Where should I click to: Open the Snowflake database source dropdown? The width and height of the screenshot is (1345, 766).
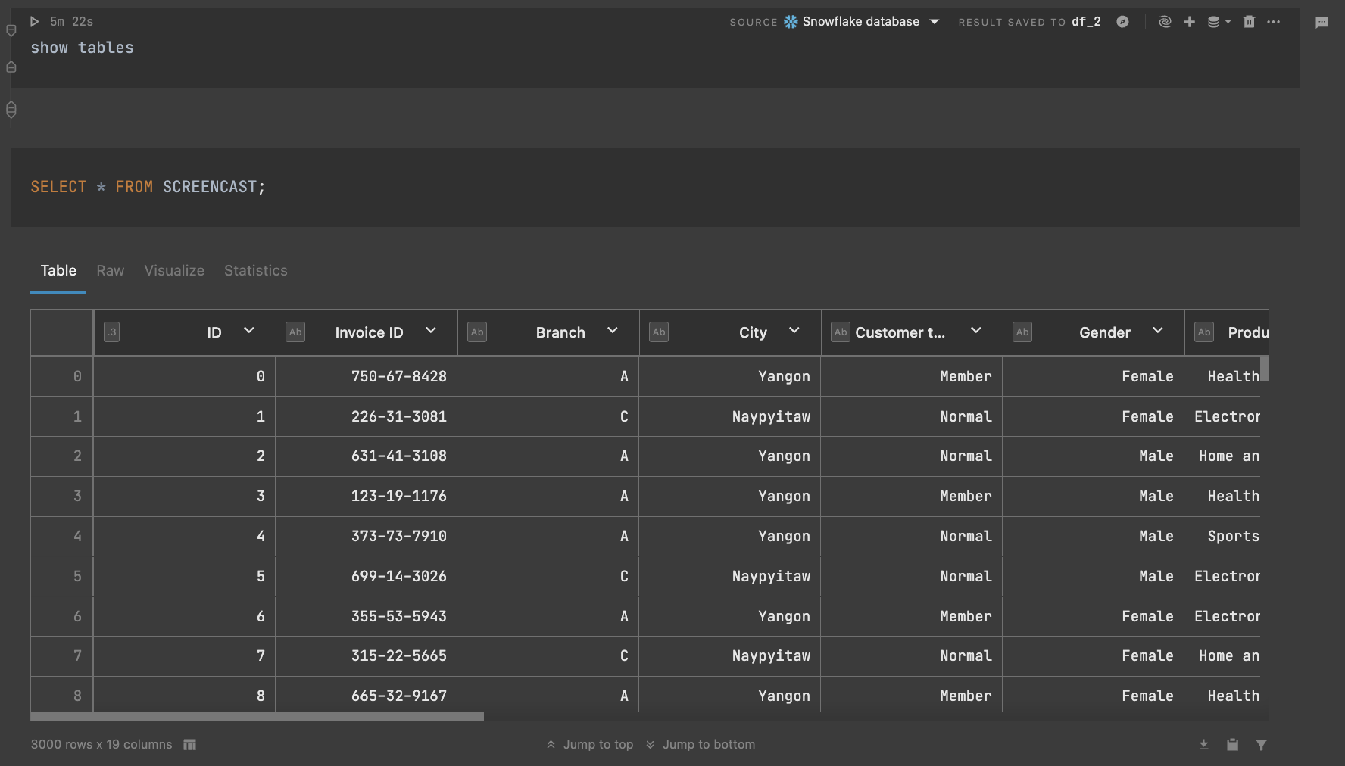(863, 22)
